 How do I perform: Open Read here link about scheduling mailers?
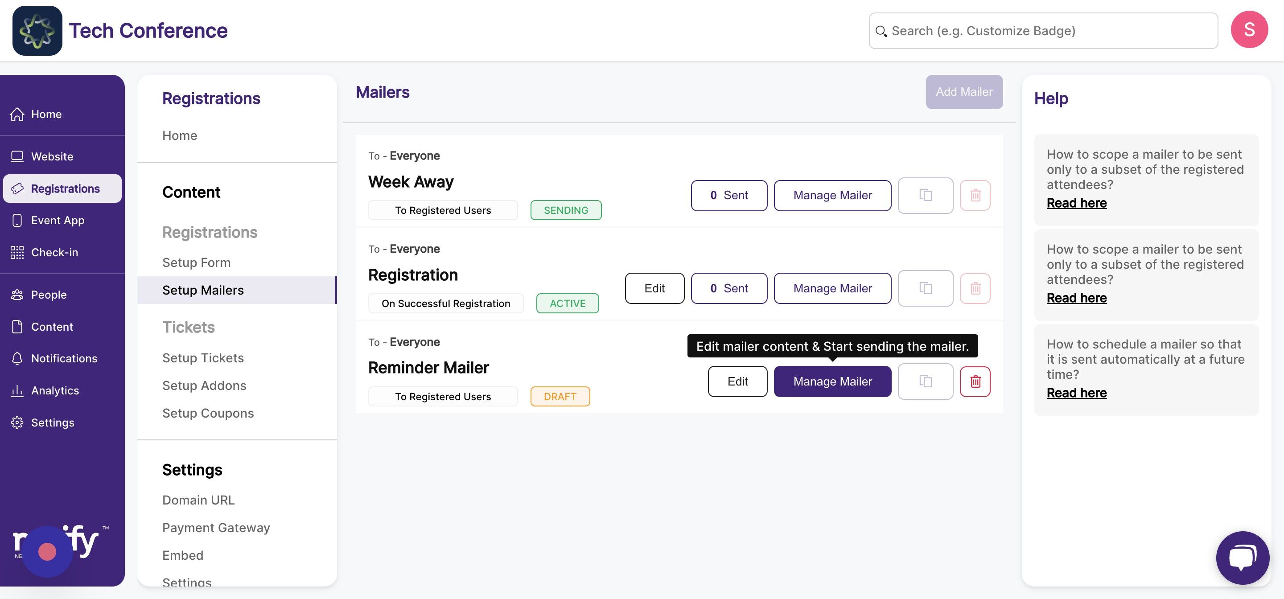click(1077, 393)
